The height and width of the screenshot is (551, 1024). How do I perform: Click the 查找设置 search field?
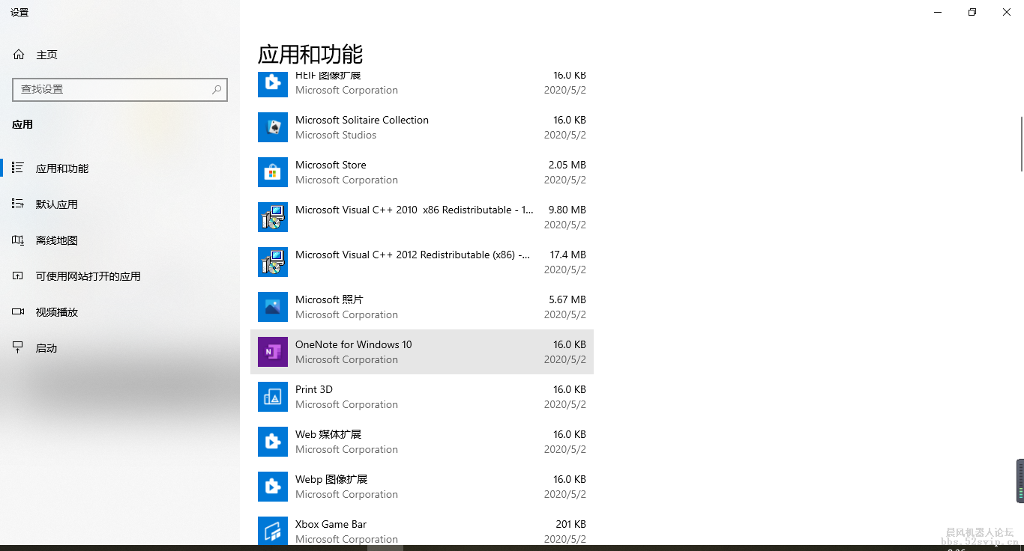tap(112, 89)
